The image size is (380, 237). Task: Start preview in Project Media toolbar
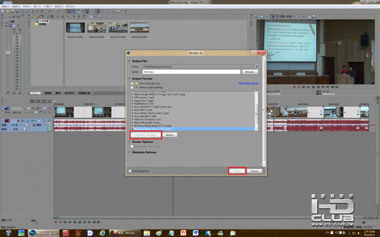tap(74, 16)
